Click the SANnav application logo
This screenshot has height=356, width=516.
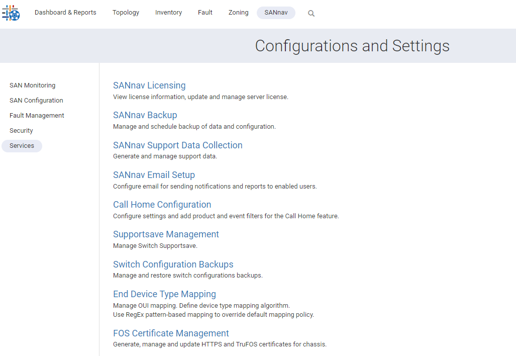point(10,13)
